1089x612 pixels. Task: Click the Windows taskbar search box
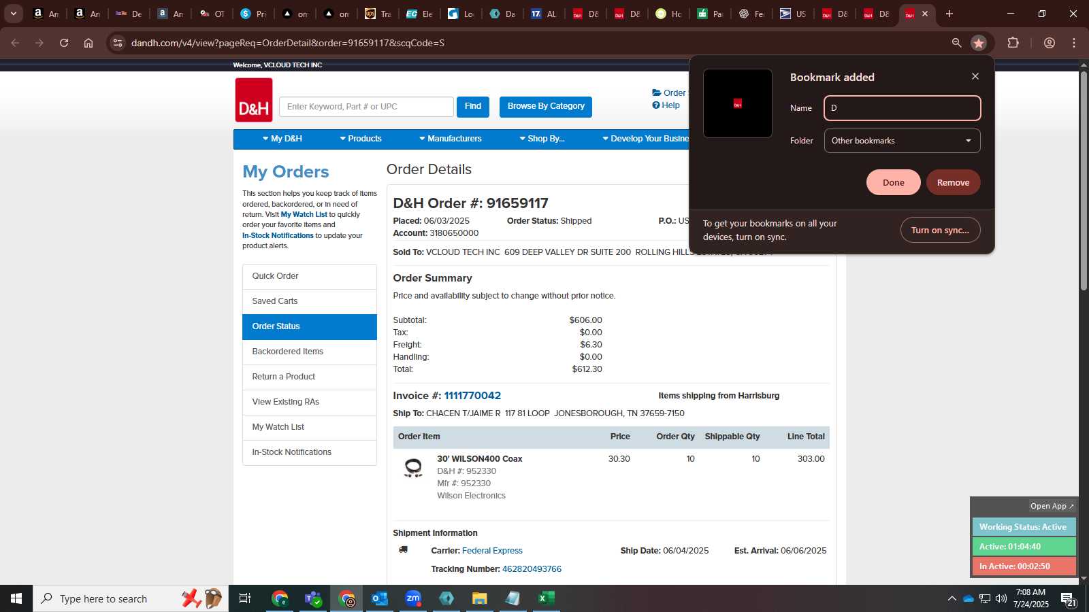131,598
